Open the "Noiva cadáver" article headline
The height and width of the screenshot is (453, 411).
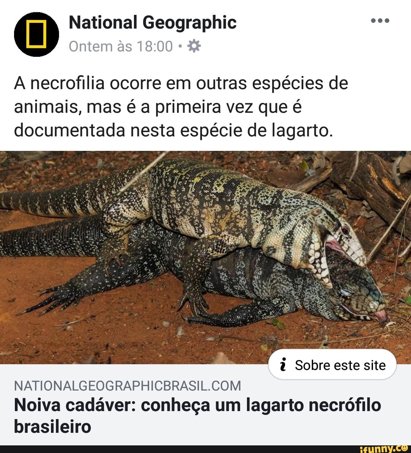click(x=198, y=415)
